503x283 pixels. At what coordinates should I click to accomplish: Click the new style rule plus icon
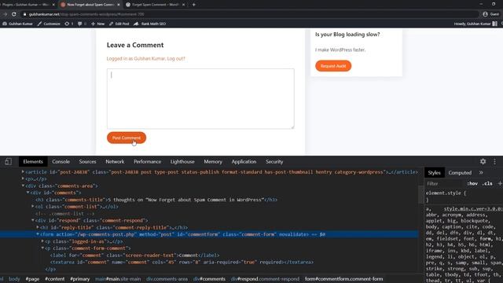(x=500, y=184)
